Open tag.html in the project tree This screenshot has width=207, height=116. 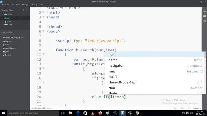coord(6,52)
